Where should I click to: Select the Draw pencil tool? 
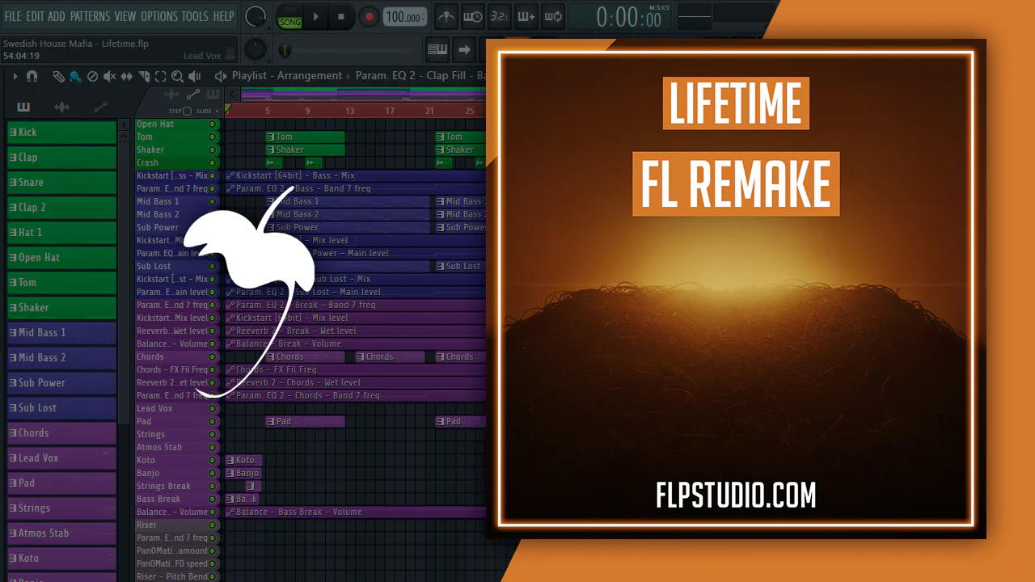[59, 76]
